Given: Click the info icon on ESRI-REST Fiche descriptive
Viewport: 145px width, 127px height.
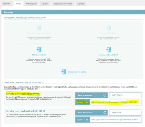Looking at the screenshot, I should [x=105, y=112].
